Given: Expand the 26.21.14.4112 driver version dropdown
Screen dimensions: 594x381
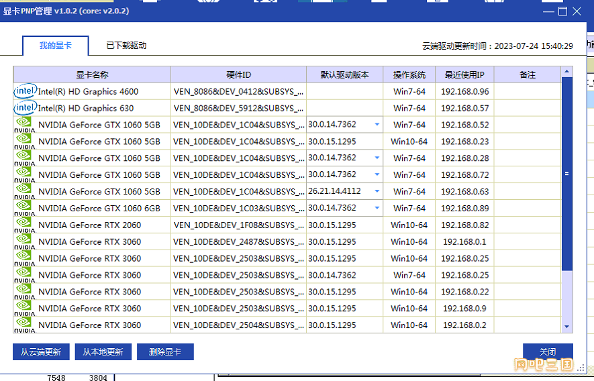Looking at the screenshot, I should [x=377, y=191].
